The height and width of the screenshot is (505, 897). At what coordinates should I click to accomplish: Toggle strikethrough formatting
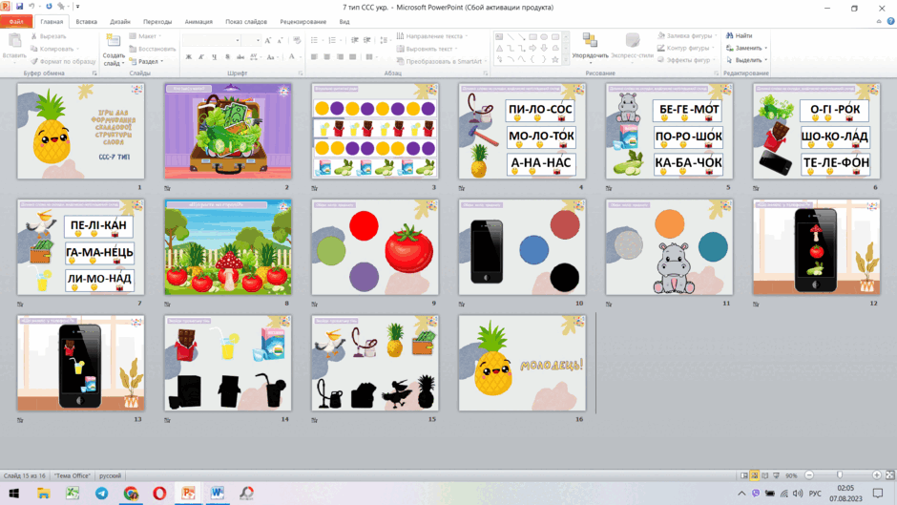[x=240, y=56]
